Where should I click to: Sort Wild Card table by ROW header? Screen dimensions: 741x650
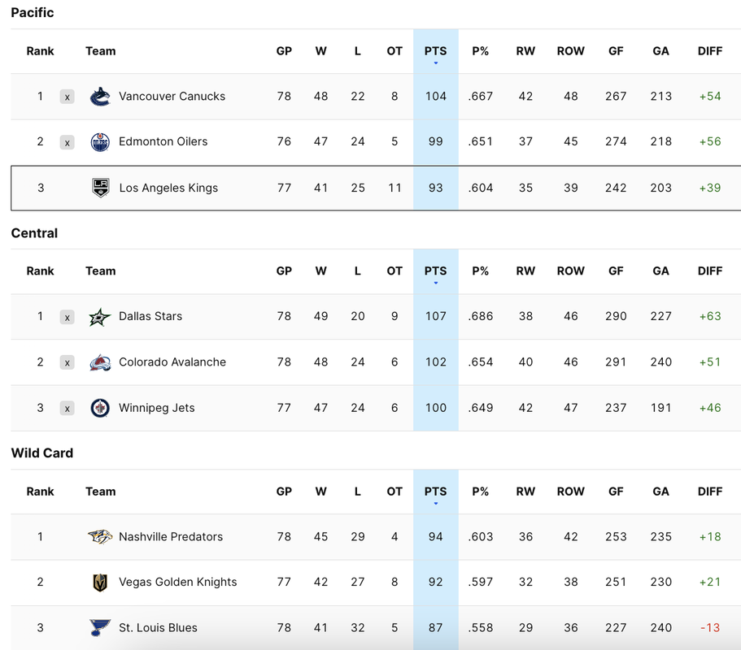570,492
